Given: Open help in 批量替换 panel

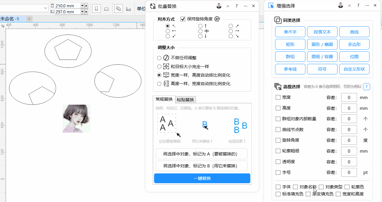Looking at the screenshot, I should pos(237,6).
